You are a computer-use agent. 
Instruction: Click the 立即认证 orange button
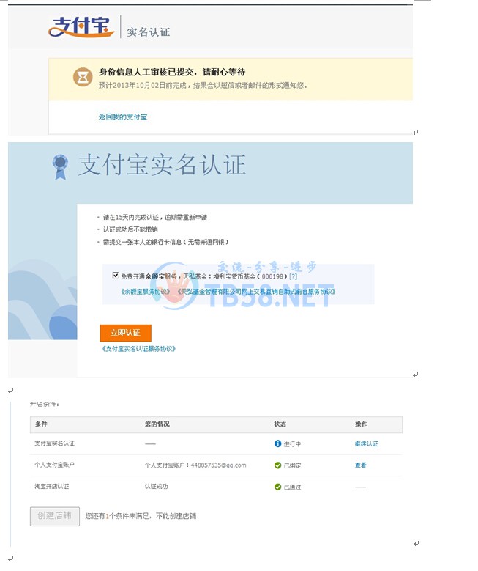pos(125,333)
